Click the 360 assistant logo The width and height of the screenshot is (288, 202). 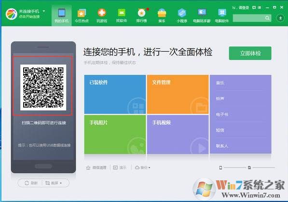click(x=12, y=14)
